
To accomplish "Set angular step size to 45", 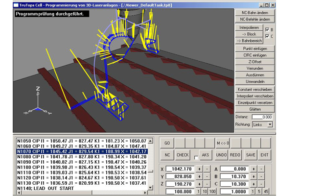I will pyautogui.click(x=265, y=191).
